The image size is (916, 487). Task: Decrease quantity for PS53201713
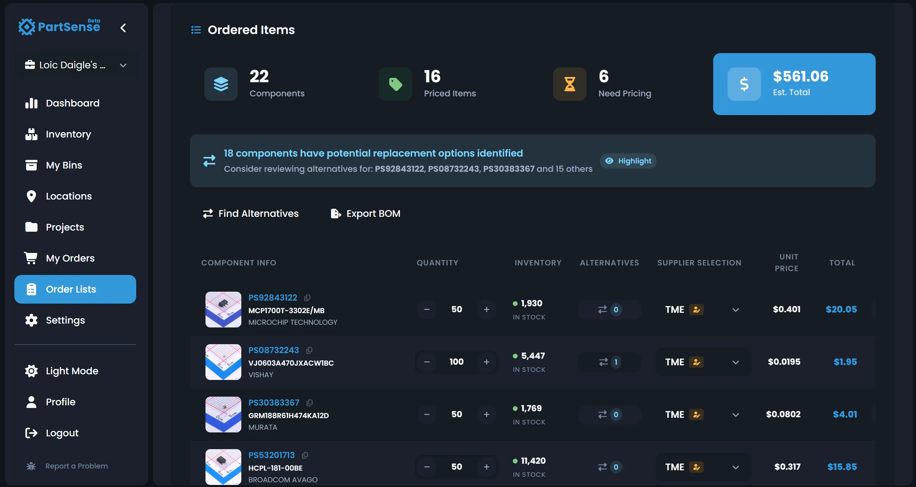point(427,467)
